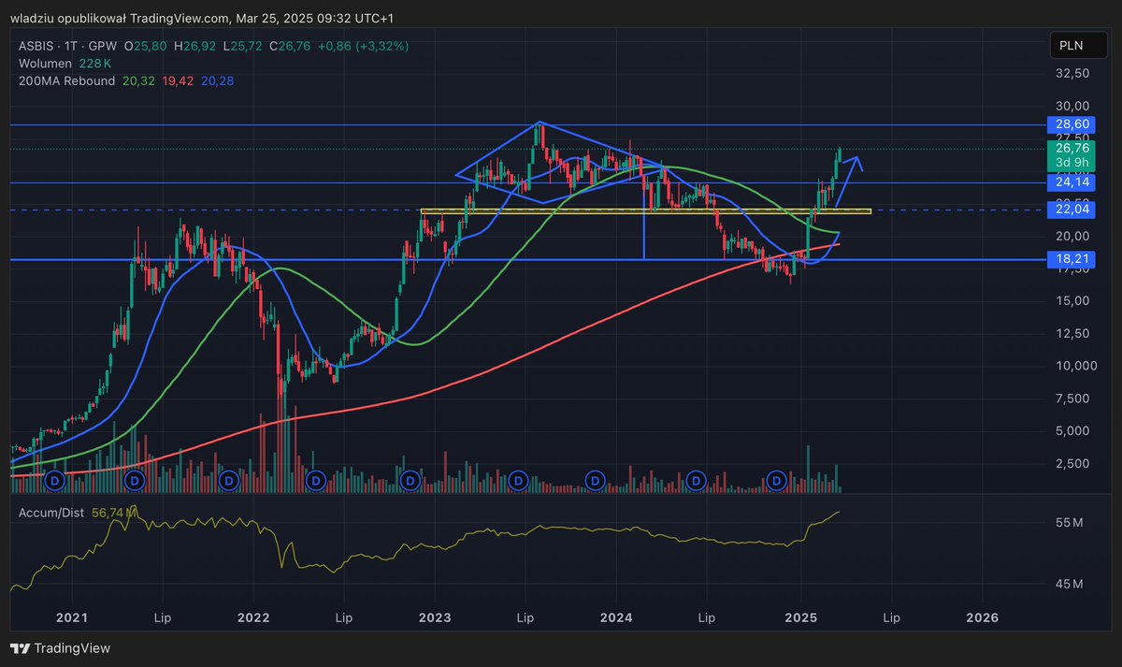The width and height of the screenshot is (1122, 667).
Task: Click the +0,86 (+3,32%) change value
Action: 363,46
